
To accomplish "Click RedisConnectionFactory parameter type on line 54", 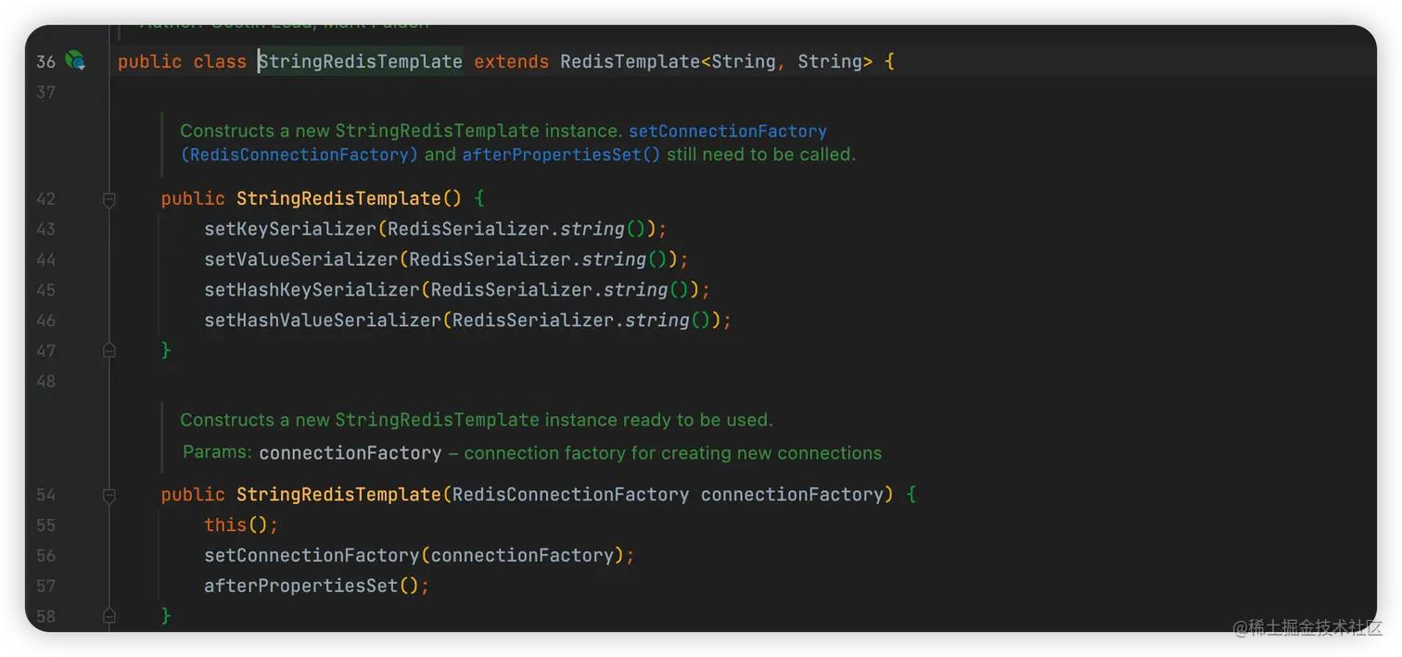I will tap(570, 494).
